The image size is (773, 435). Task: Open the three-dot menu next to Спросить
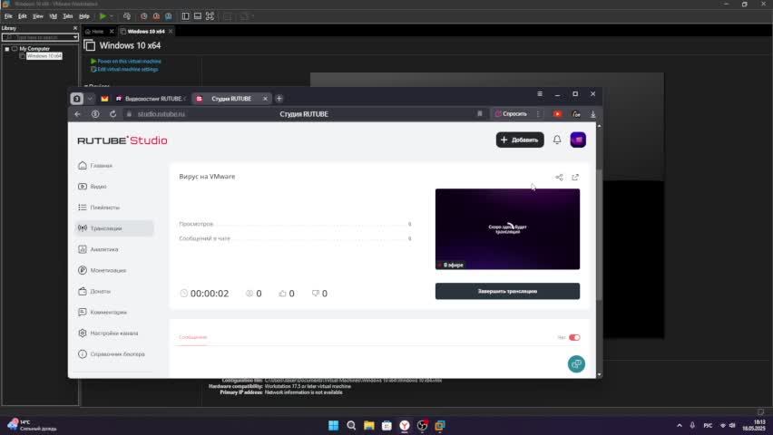538,114
